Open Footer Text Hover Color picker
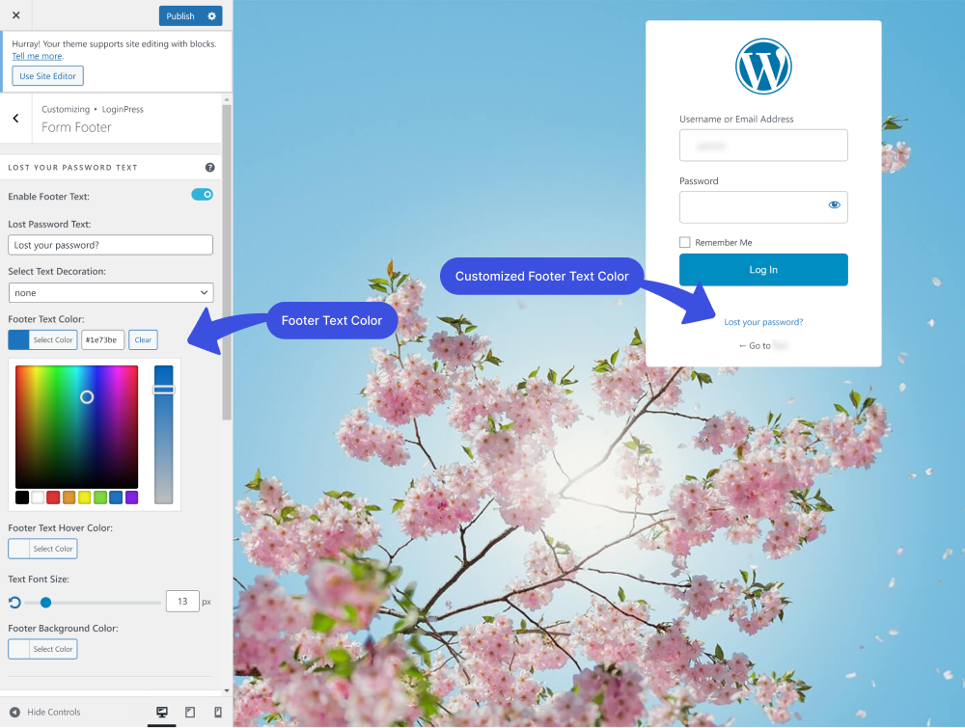 42,549
